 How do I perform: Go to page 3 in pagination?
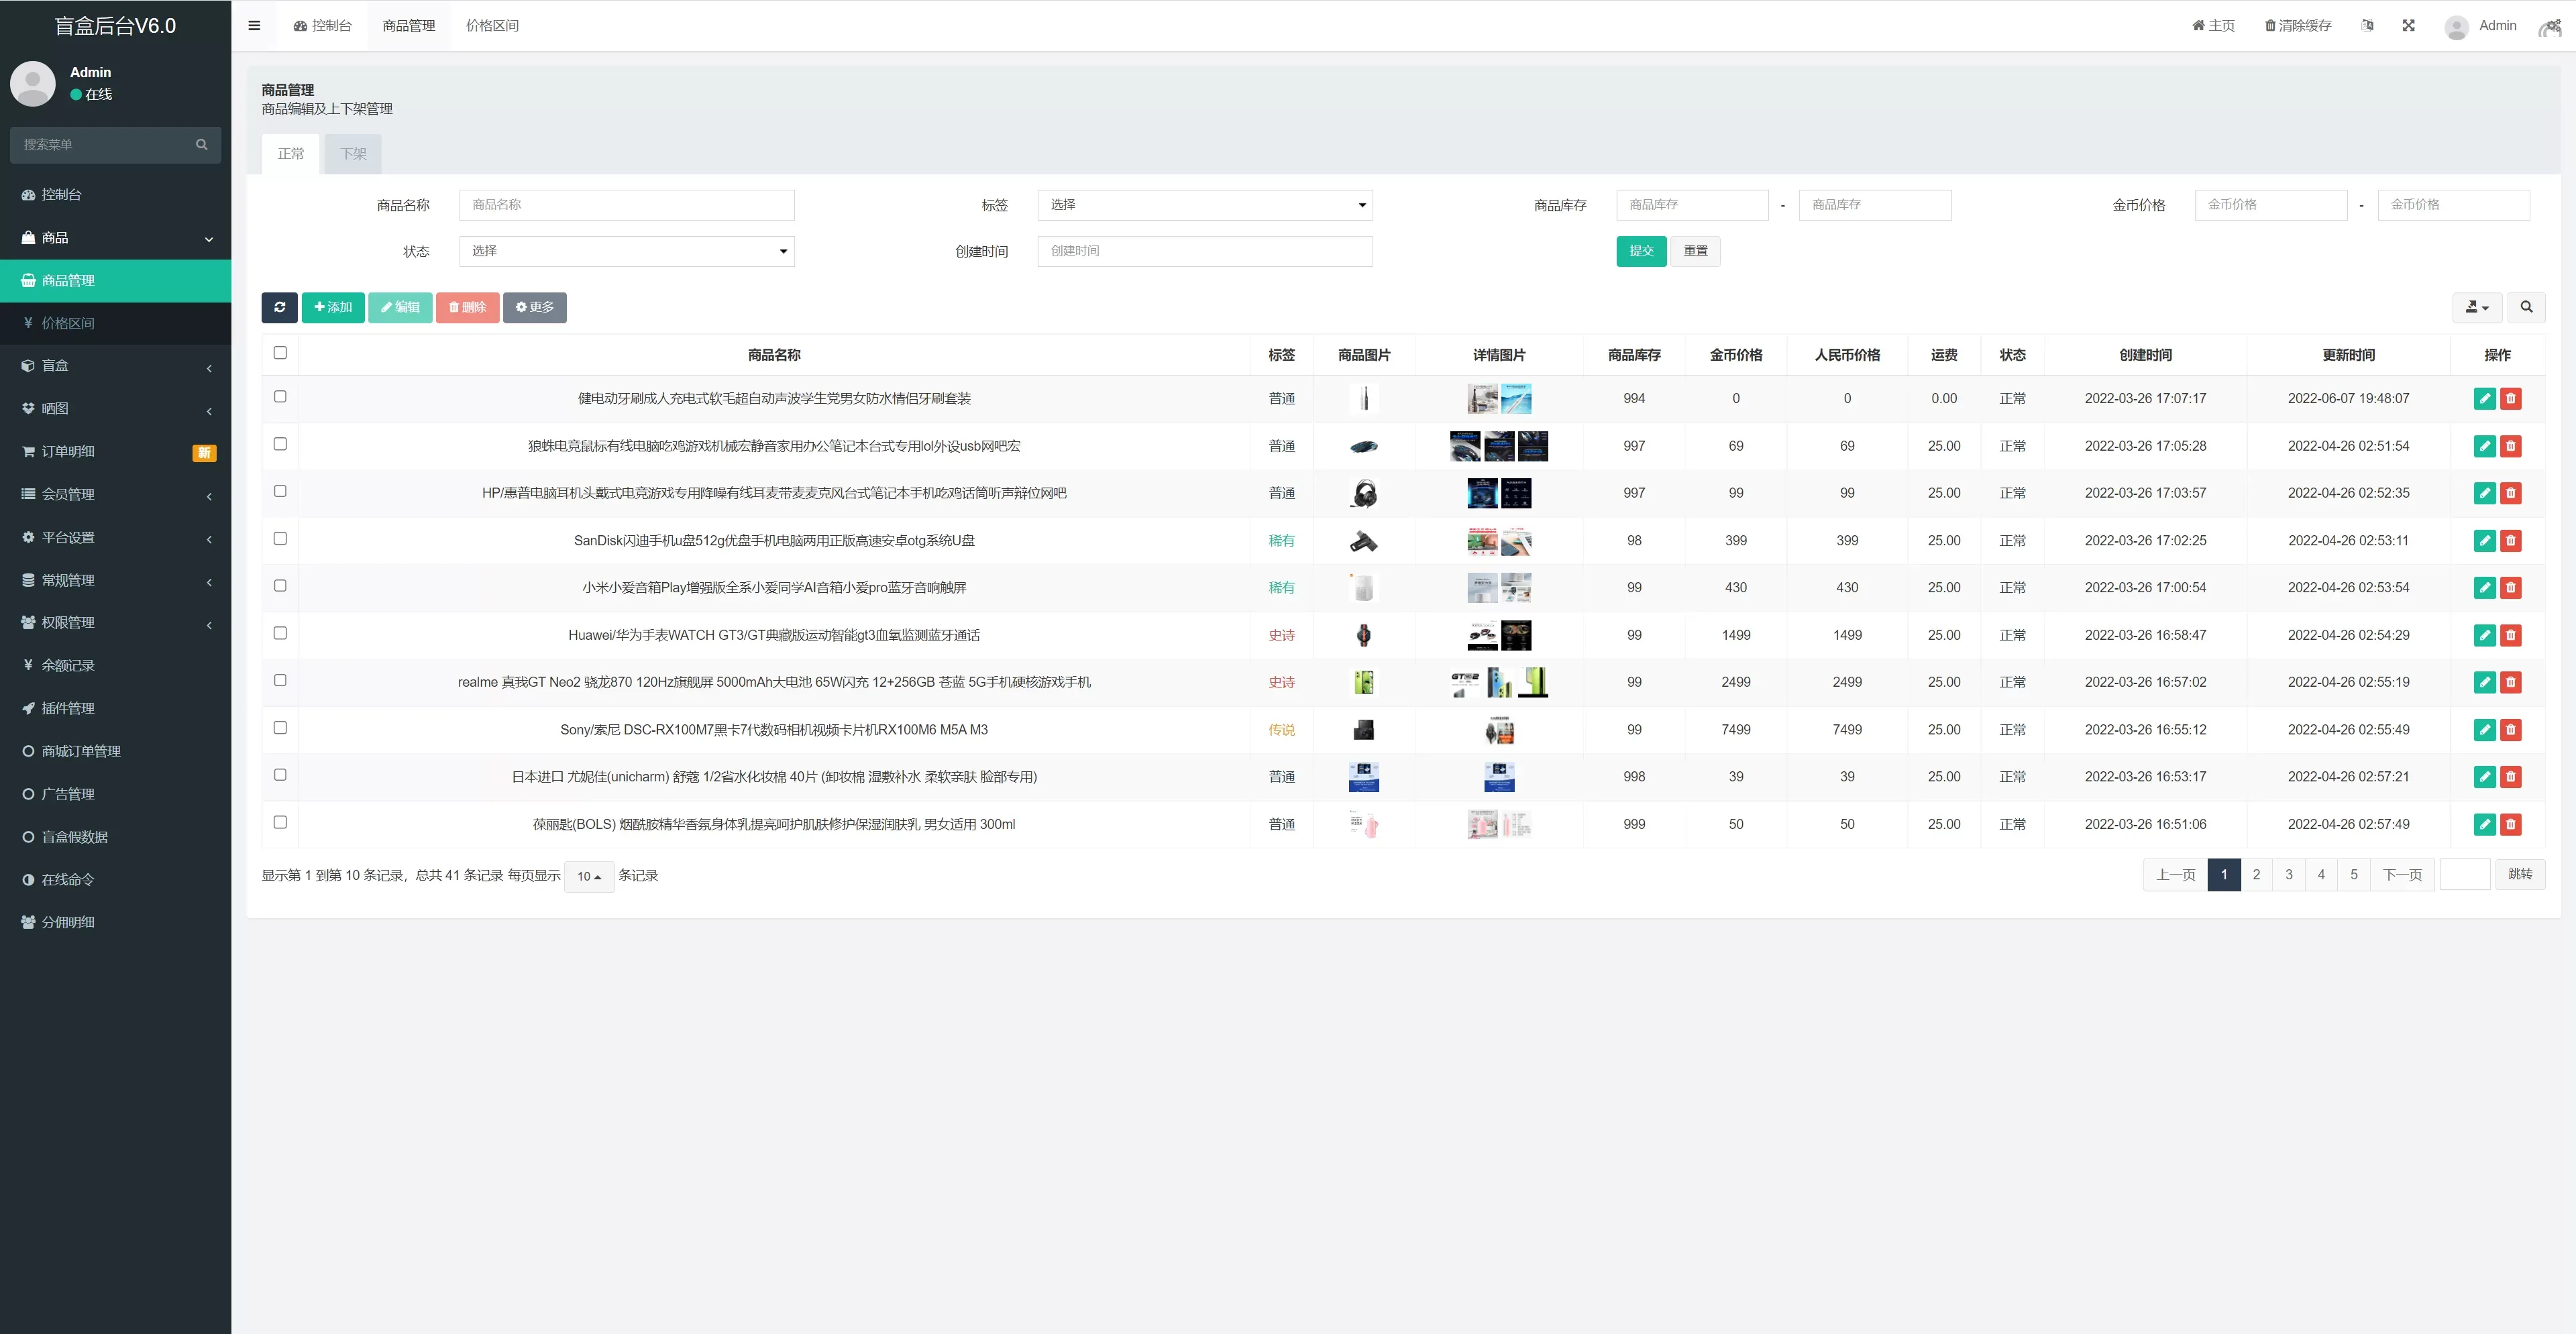pos(2288,875)
